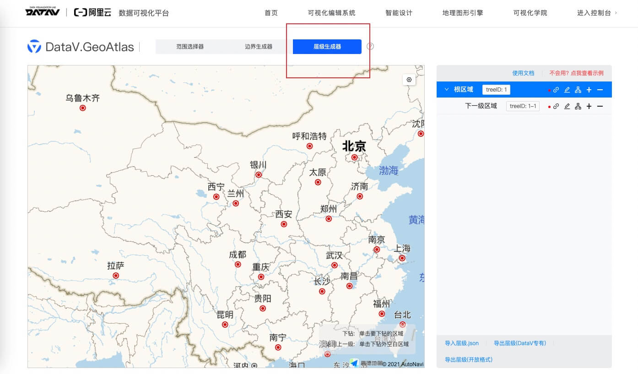Click the 南宁 marker on the map
The height and width of the screenshot is (374, 638).
tap(278, 347)
